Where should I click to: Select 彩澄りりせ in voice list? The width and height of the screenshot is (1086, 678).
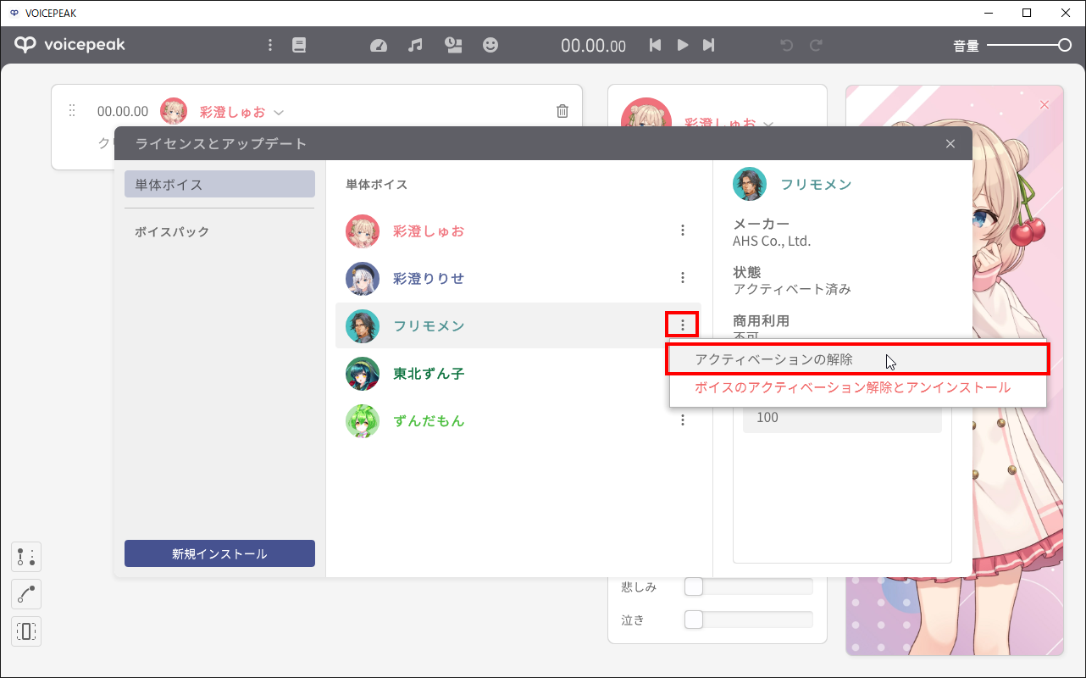[518, 278]
